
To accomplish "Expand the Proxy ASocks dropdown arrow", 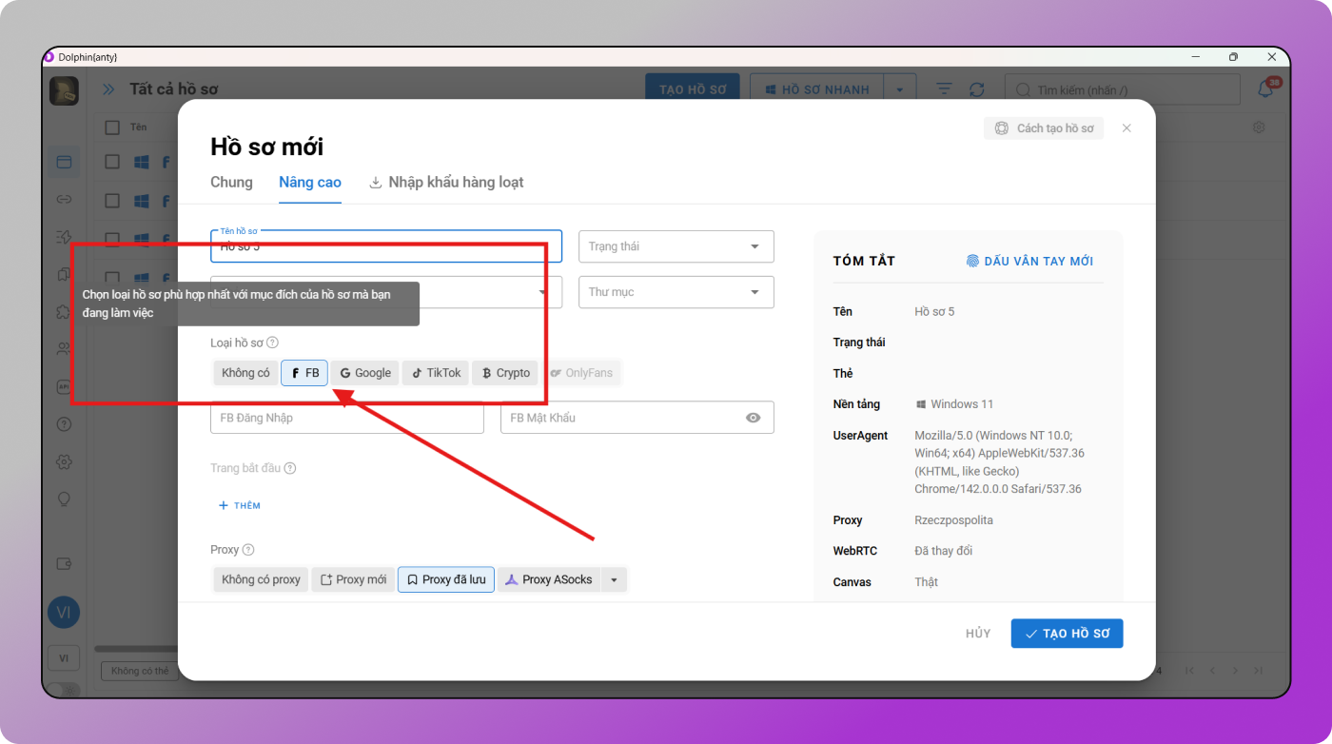I will pos(614,579).
